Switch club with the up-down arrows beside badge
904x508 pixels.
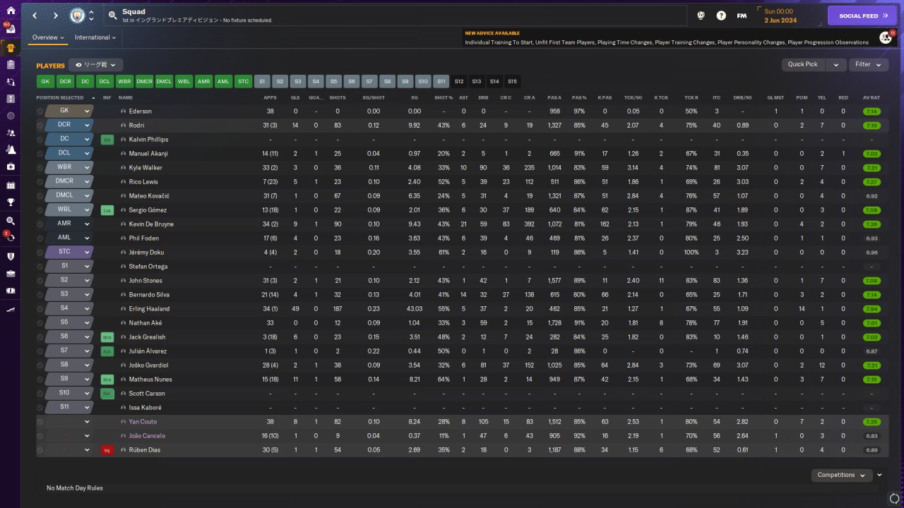click(90, 16)
